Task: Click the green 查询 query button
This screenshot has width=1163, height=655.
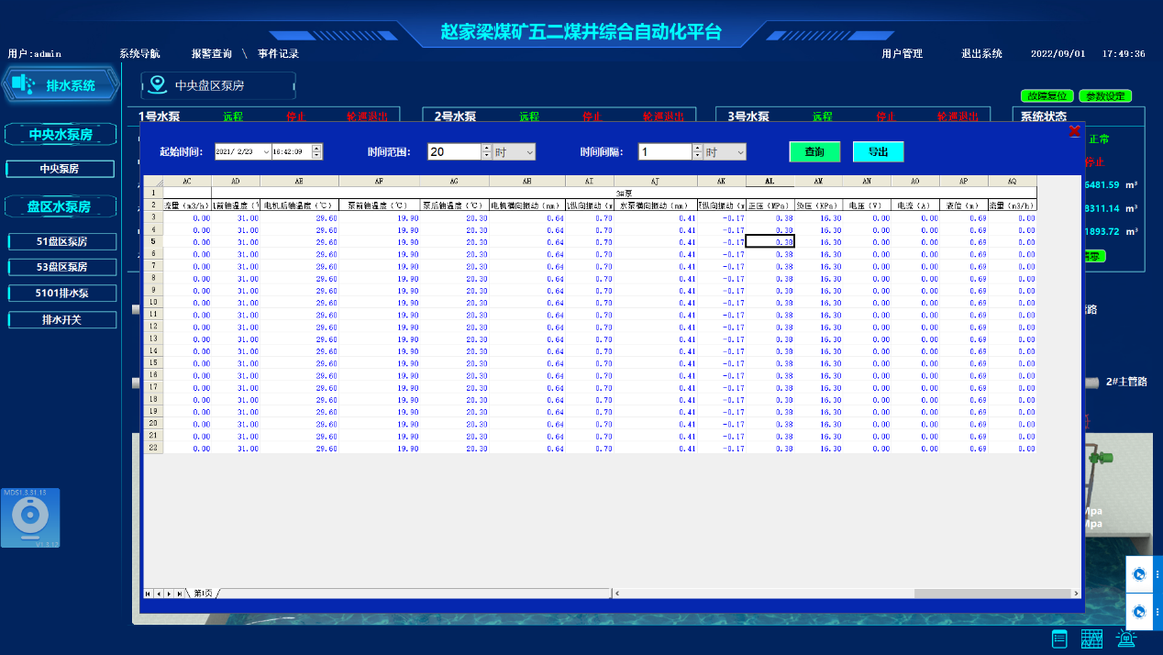Action: 814,152
